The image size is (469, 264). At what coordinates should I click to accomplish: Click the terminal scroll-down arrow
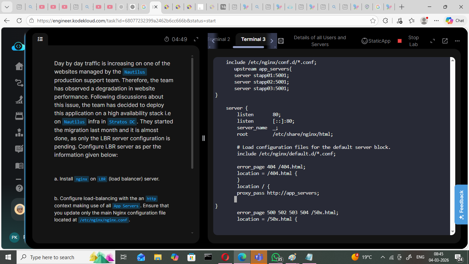[x=453, y=232]
